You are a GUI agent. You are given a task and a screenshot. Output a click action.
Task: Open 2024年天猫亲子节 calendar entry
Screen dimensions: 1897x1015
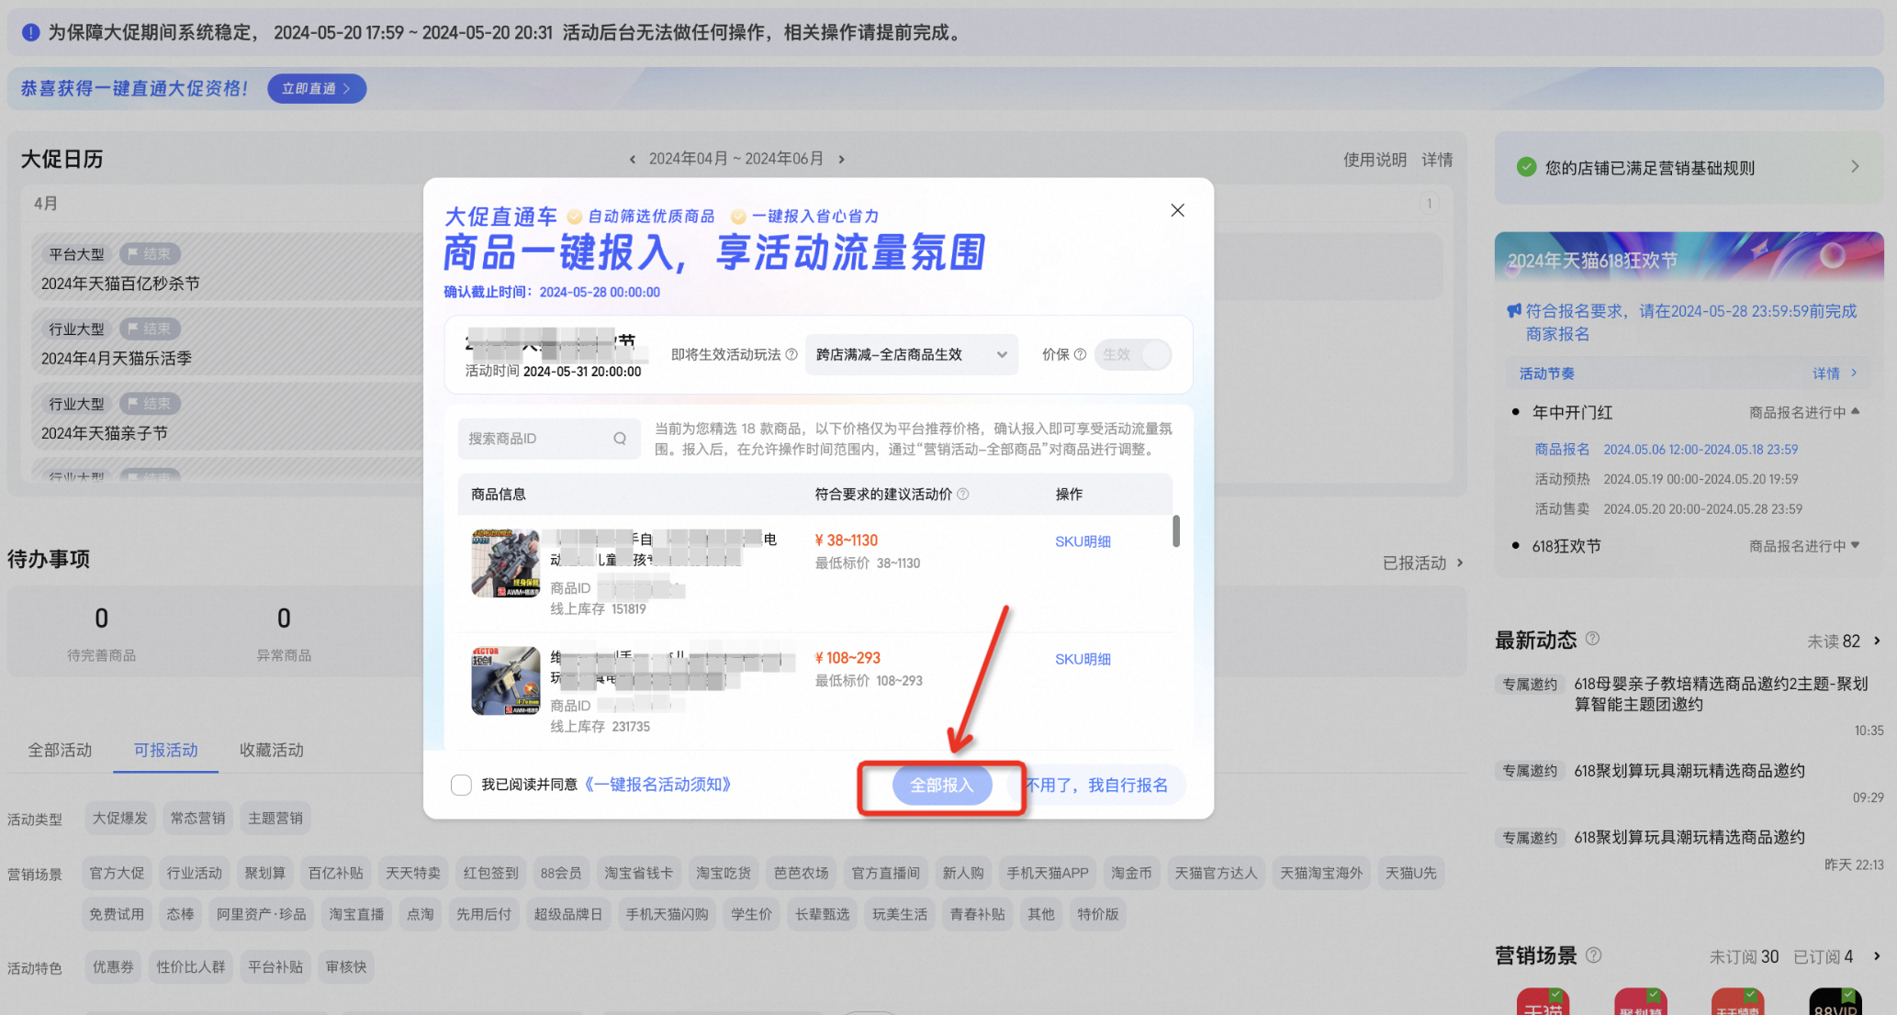(x=105, y=433)
